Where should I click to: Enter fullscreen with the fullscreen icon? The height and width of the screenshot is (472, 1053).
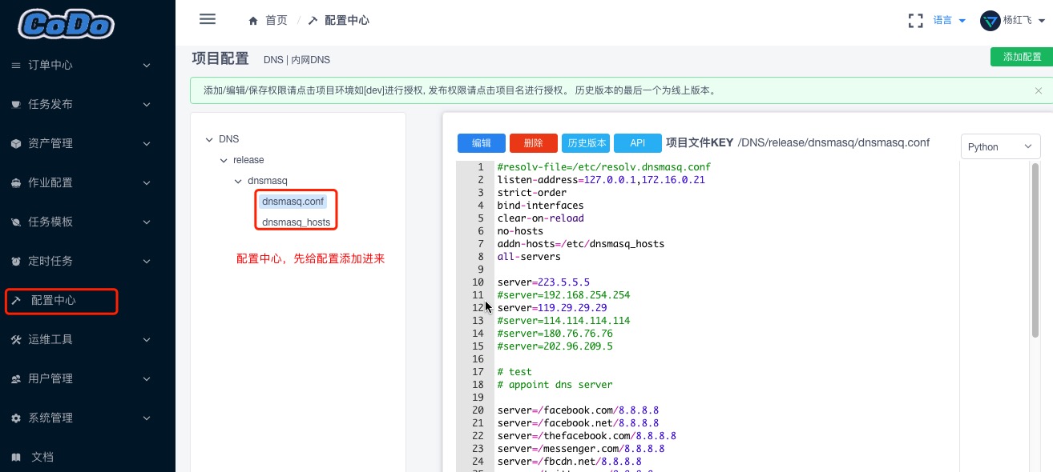(x=915, y=21)
